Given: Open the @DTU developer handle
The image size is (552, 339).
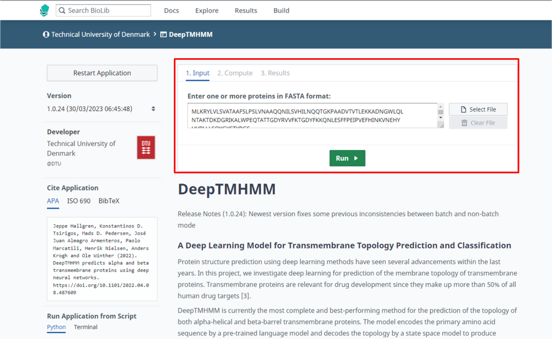Looking at the screenshot, I should pos(54,164).
